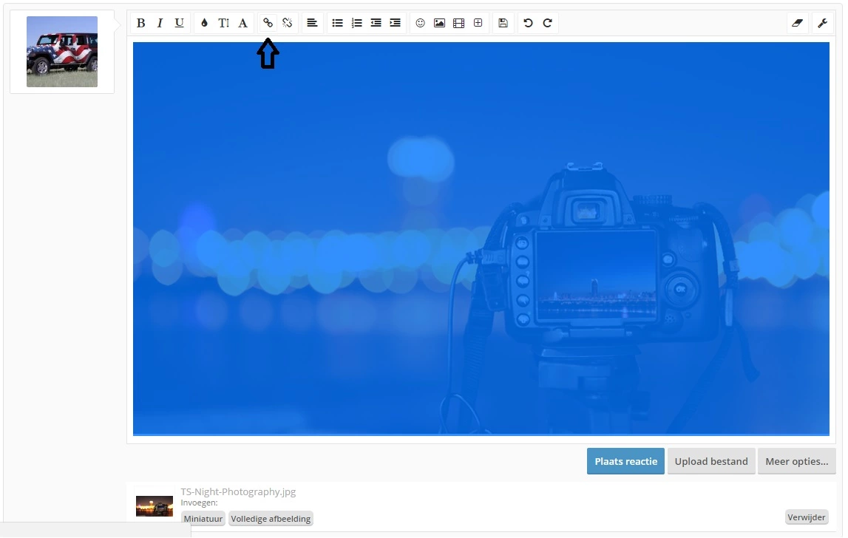Insert a bulleted list
This screenshot has width=848, height=538.
click(337, 23)
